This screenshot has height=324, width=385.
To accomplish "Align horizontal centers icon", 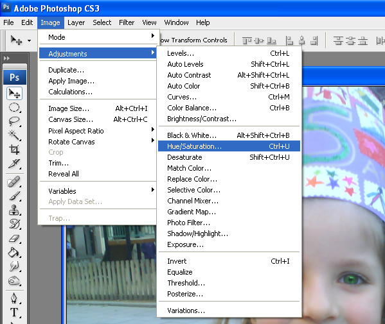I will (x=301, y=40).
